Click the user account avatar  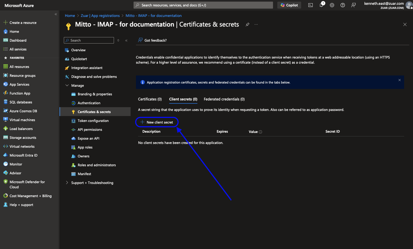click(x=409, y=5)
